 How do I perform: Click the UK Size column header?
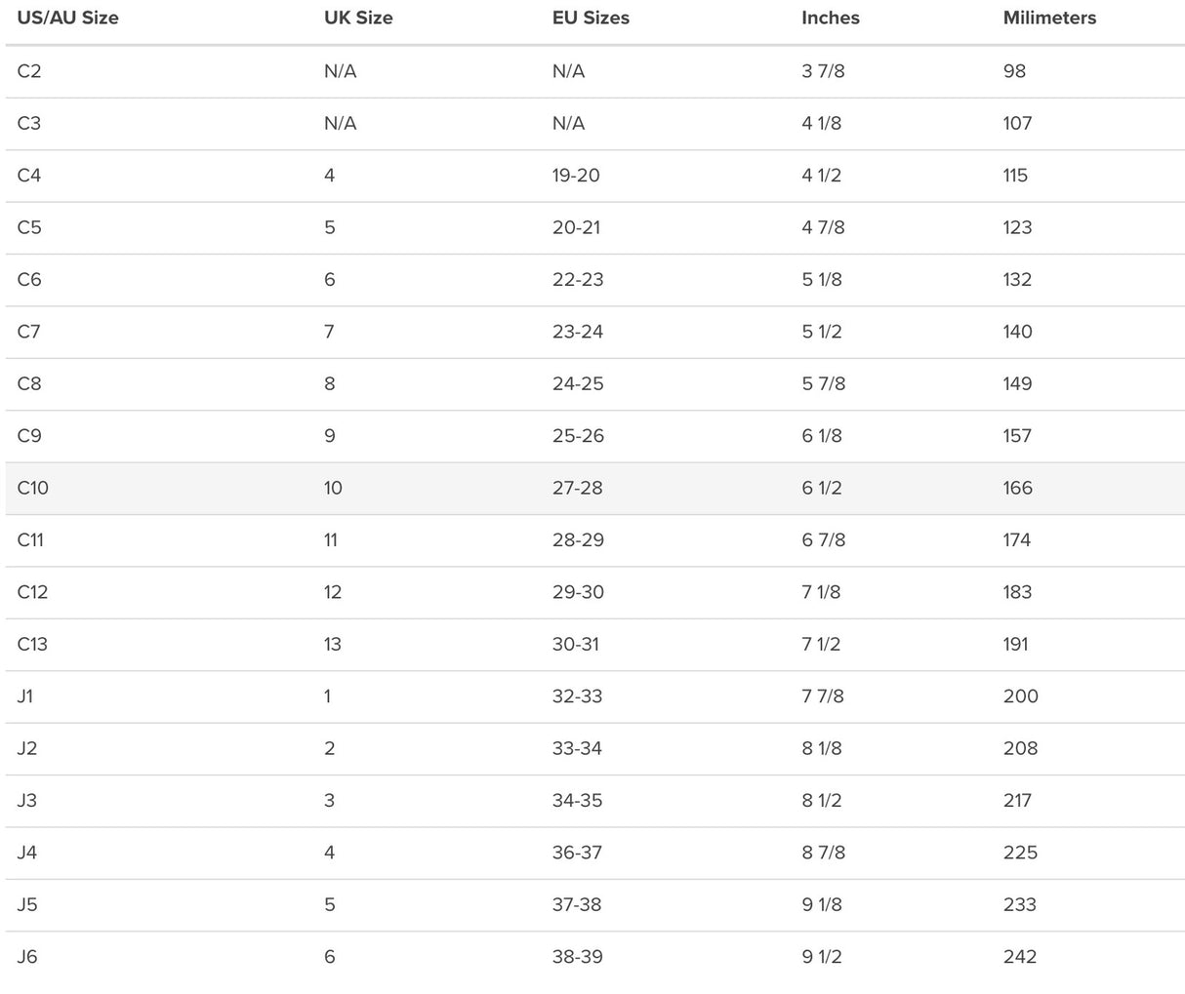pos(358,18)
